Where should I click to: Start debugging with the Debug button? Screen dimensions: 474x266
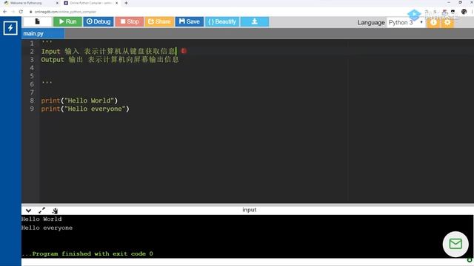(x=99, y=21)
